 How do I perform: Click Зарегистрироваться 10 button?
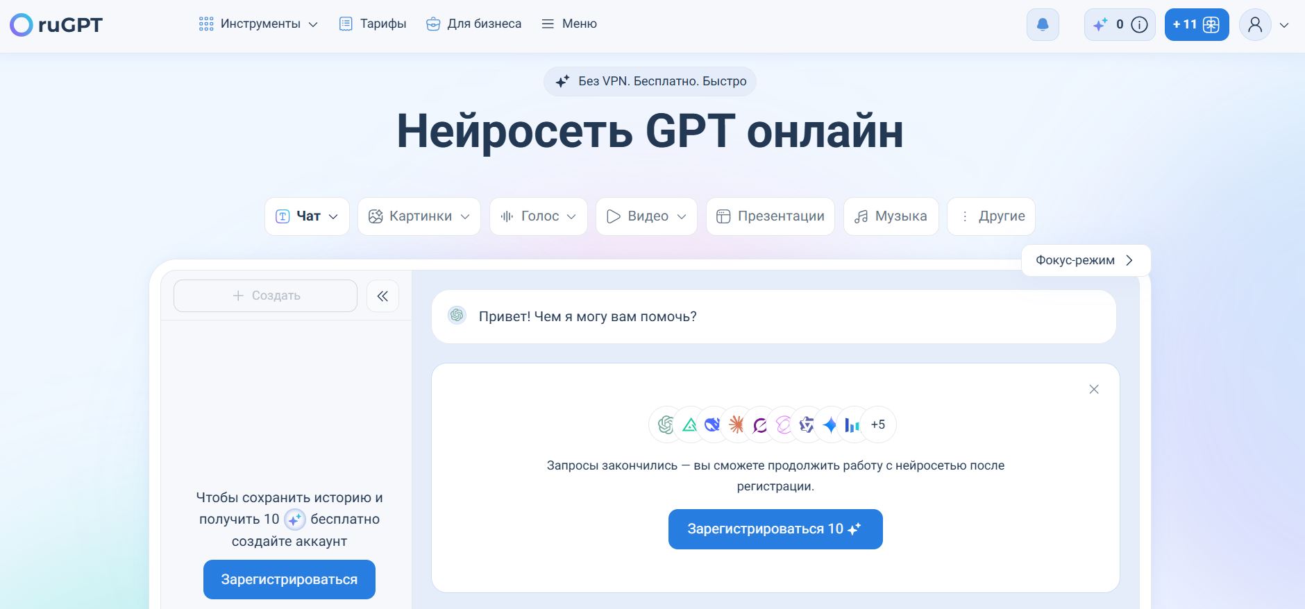775,529
